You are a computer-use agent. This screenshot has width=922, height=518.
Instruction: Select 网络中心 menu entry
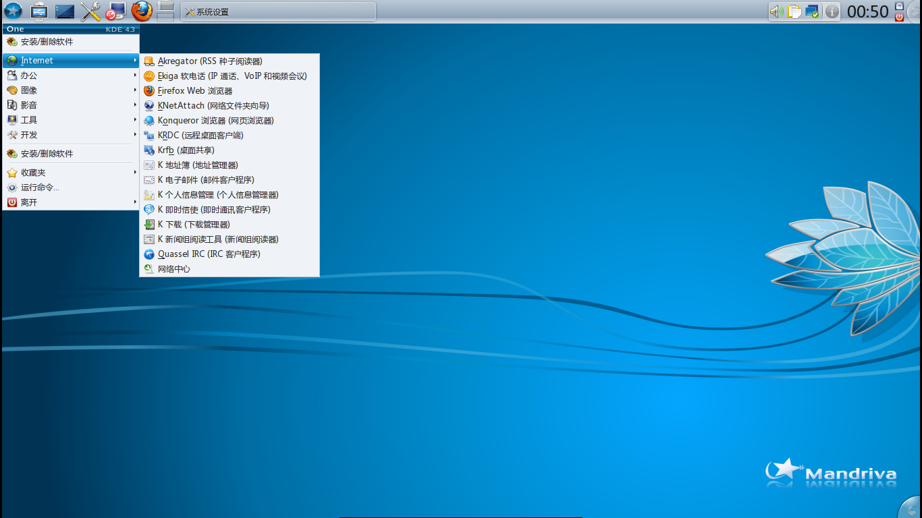pos(229,269)
